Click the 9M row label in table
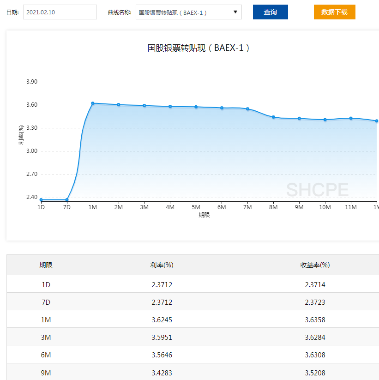The height and width of the screenshot is (380, 379). 46,373
